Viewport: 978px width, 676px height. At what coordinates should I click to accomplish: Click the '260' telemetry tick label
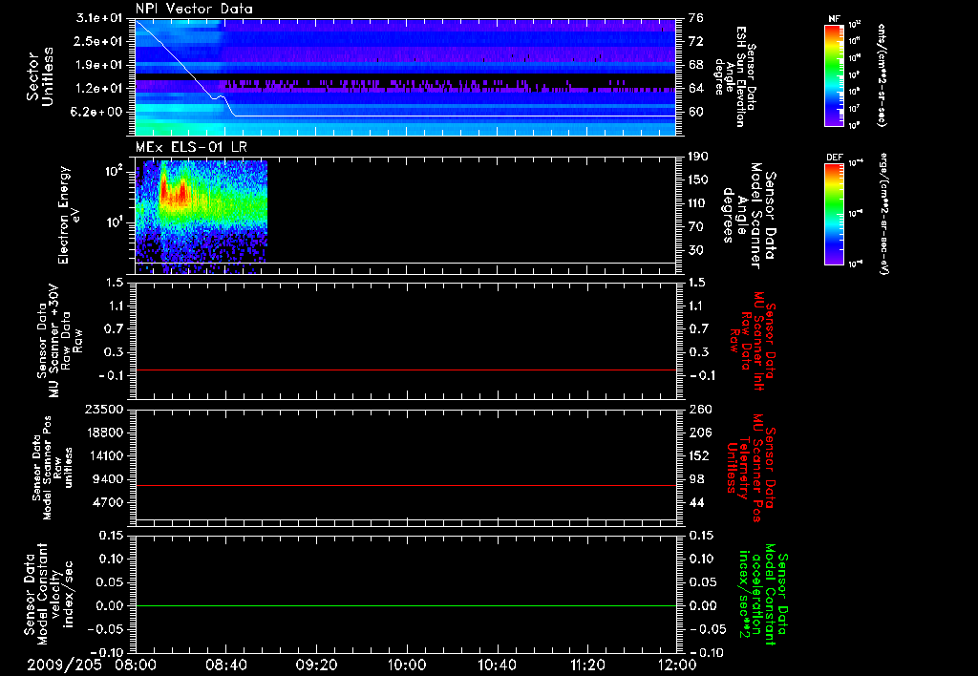click(698, 409)
